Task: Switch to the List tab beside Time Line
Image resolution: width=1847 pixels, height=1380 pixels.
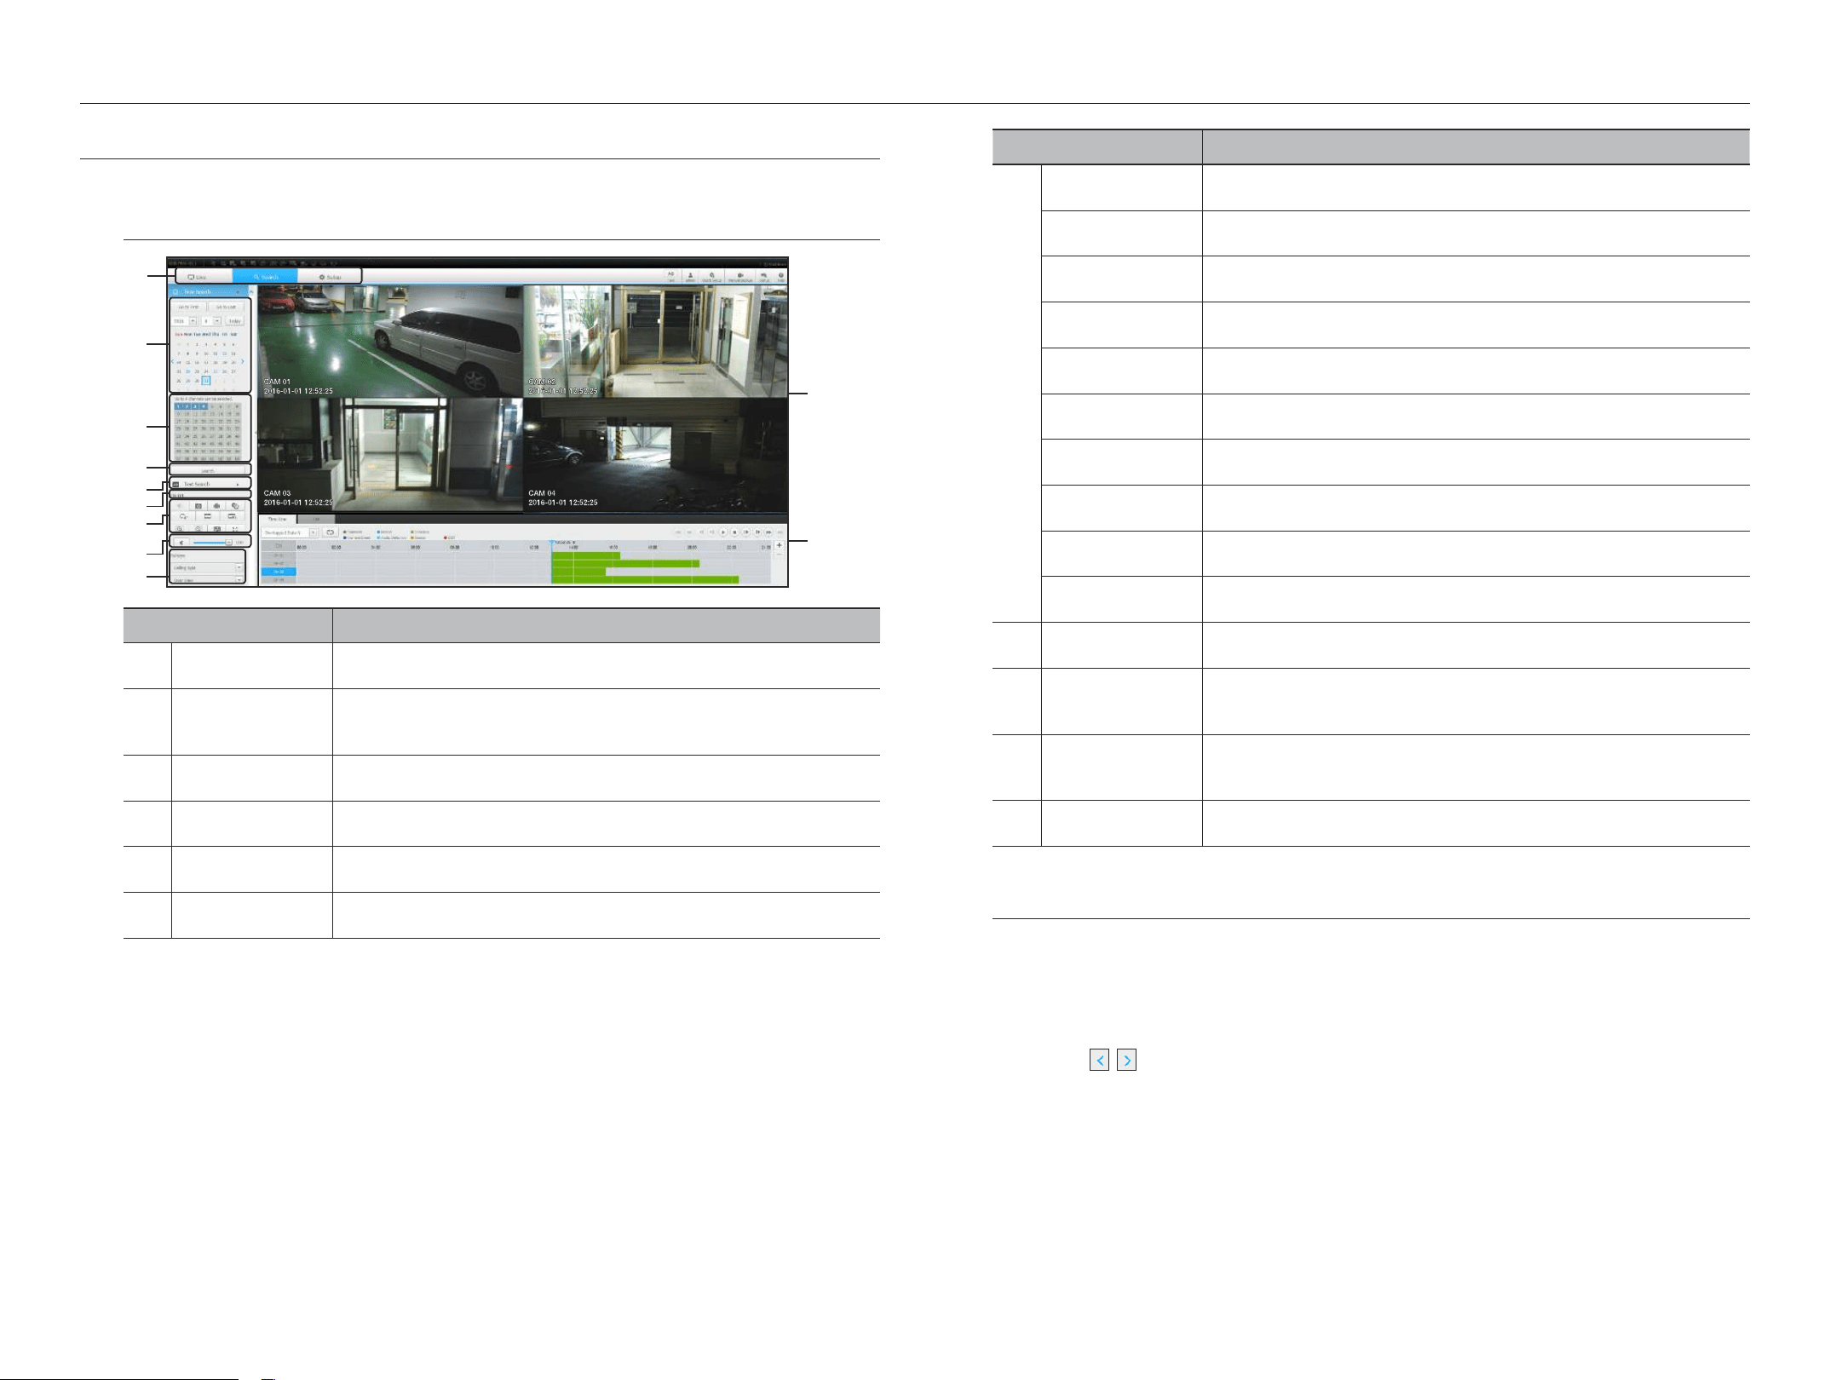Action: 316,519
